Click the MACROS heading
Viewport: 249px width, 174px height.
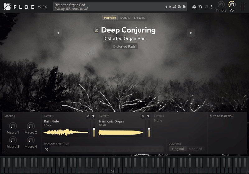click(10, 116)
